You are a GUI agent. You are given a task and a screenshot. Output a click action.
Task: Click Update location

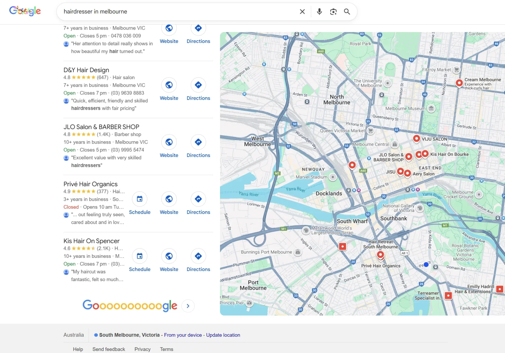(x=223, y=335)
